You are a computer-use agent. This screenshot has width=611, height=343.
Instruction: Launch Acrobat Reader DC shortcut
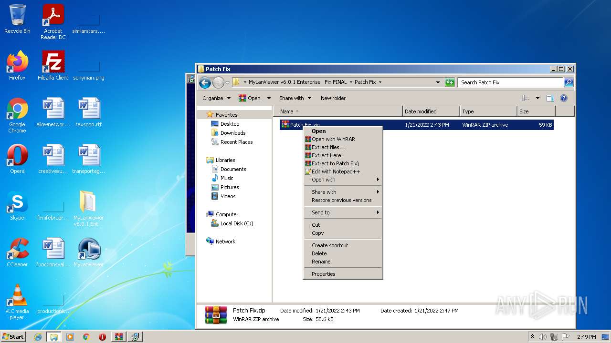(53, 22)
